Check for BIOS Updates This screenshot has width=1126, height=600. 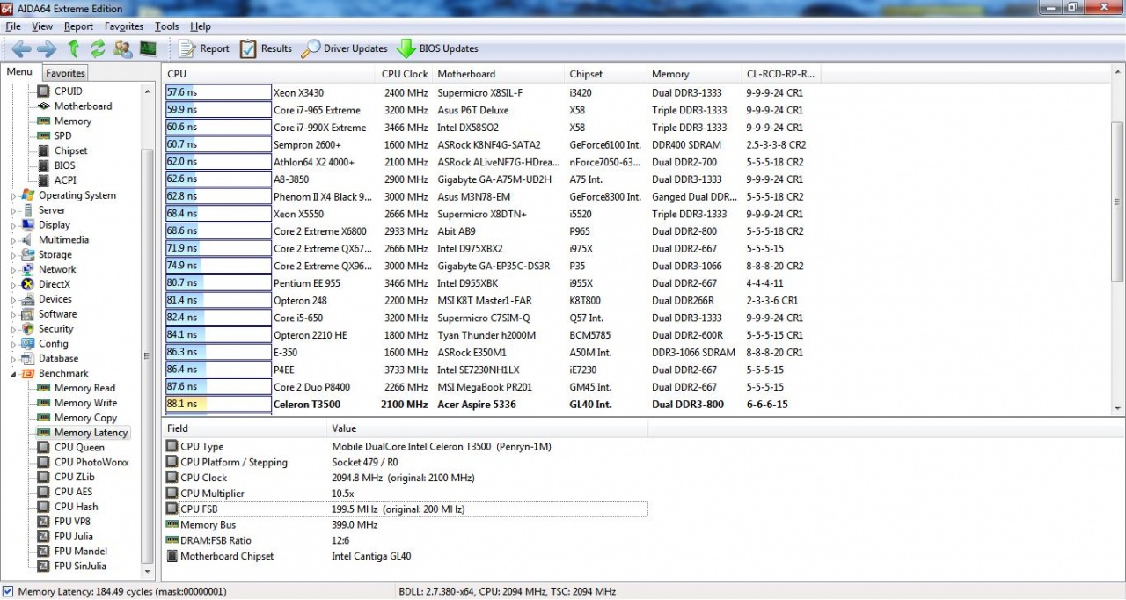click(437, 48)
